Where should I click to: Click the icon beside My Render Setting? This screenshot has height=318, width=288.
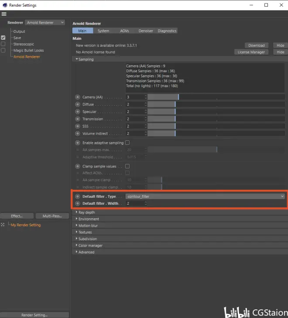pos(3,225)
